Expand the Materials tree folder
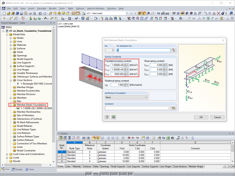Viewport: 235px width, 176px height. 11,45
